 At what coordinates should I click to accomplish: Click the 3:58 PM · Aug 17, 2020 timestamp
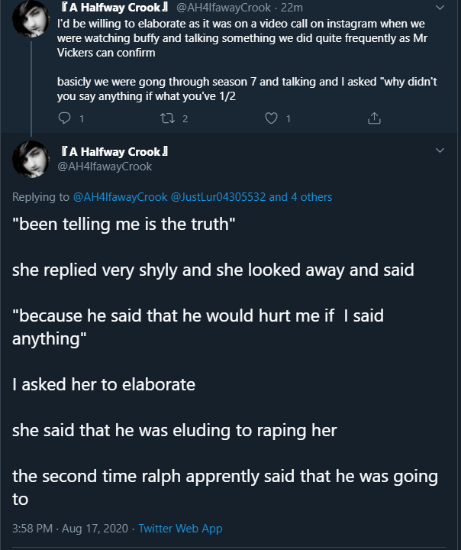point(70,529)
